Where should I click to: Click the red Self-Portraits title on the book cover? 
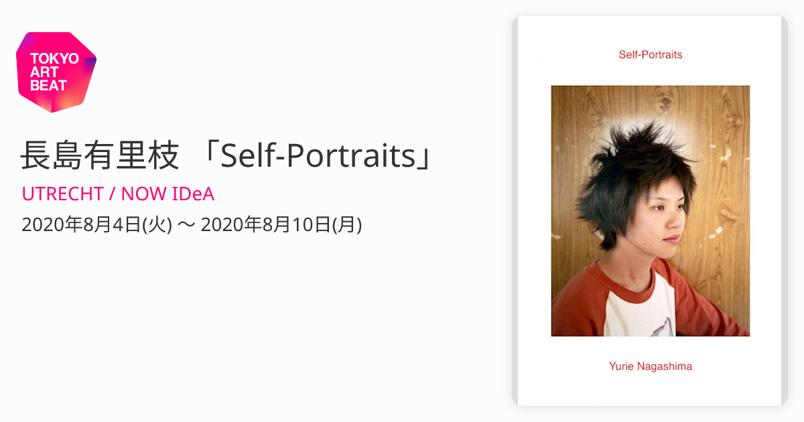(x=651, y=55)
